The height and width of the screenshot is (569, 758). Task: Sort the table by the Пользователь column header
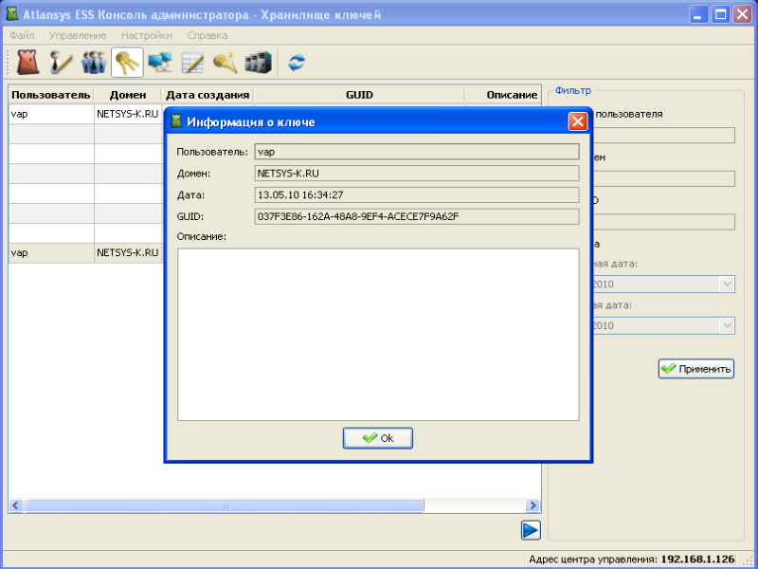(x=51, y=95)
